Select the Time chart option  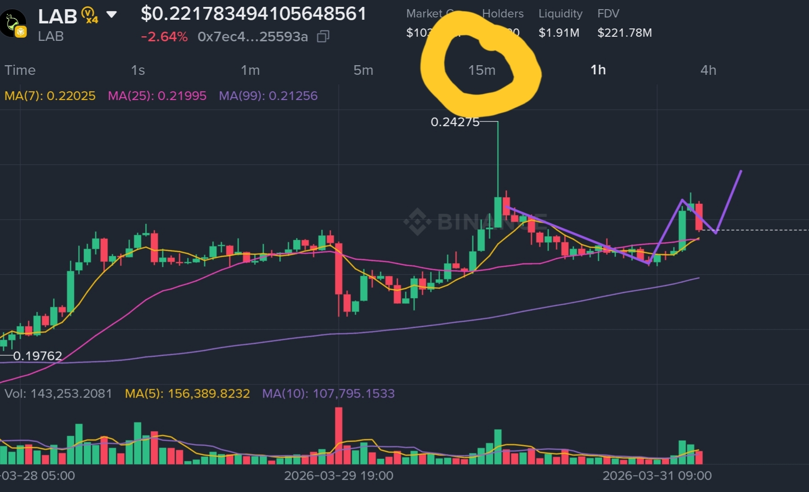pyautogui.click(x=20, y=70)
